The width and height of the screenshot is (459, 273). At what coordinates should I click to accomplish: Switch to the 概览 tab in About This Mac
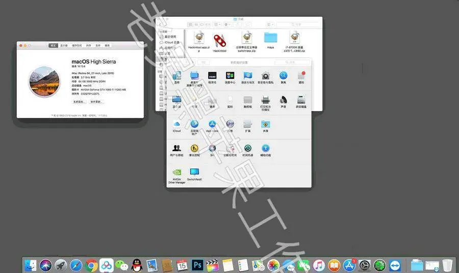pos(53,46)
